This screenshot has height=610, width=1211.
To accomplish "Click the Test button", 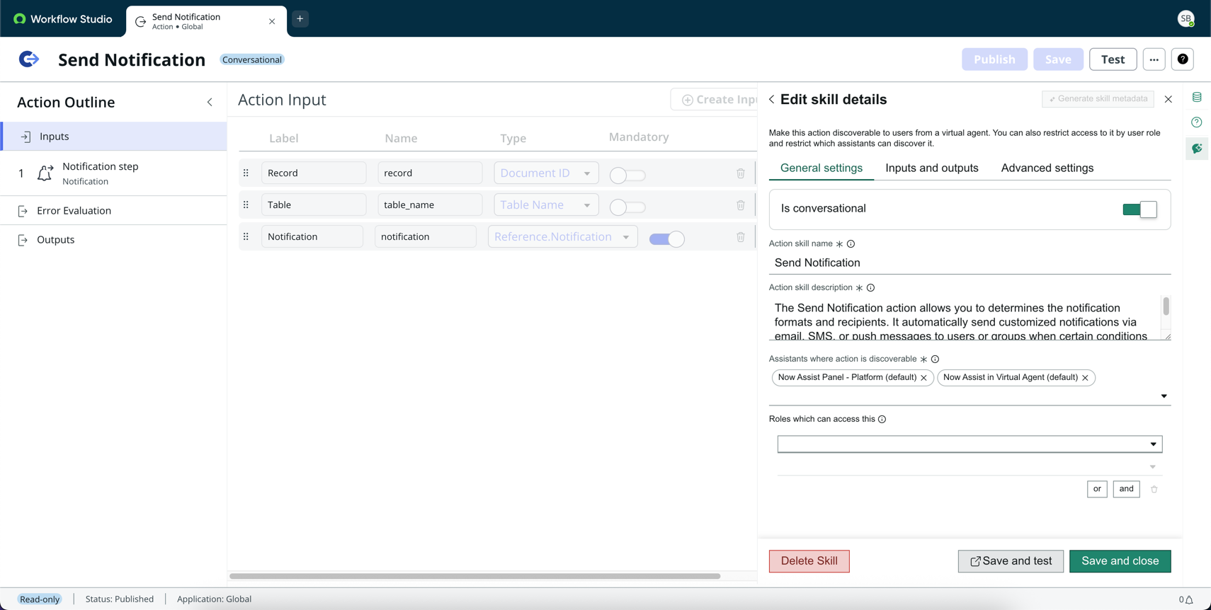I will 1113,59.
